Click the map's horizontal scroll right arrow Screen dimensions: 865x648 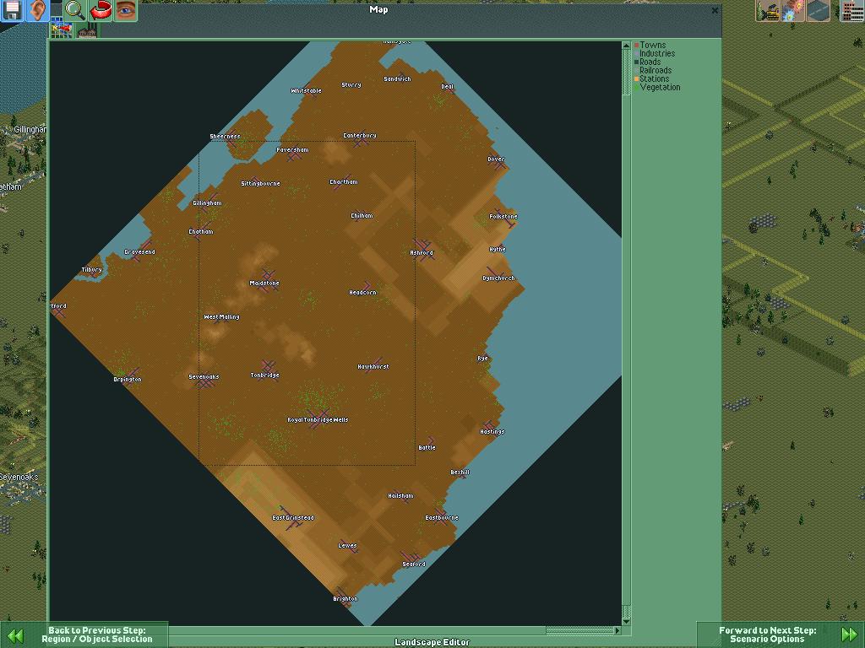coord(617,630)
